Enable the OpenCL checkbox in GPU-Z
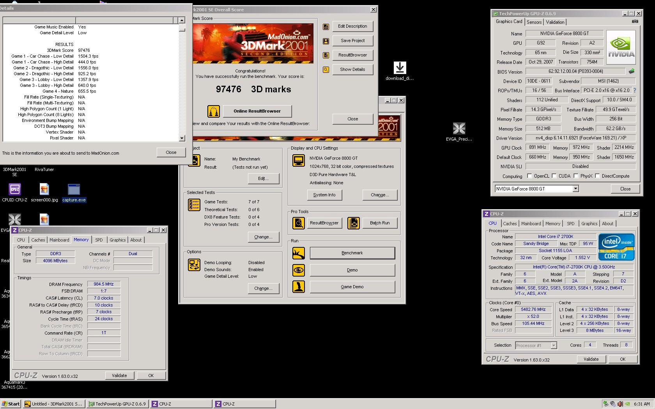Viewport: 655px width, 409px height. pos(529,176)
